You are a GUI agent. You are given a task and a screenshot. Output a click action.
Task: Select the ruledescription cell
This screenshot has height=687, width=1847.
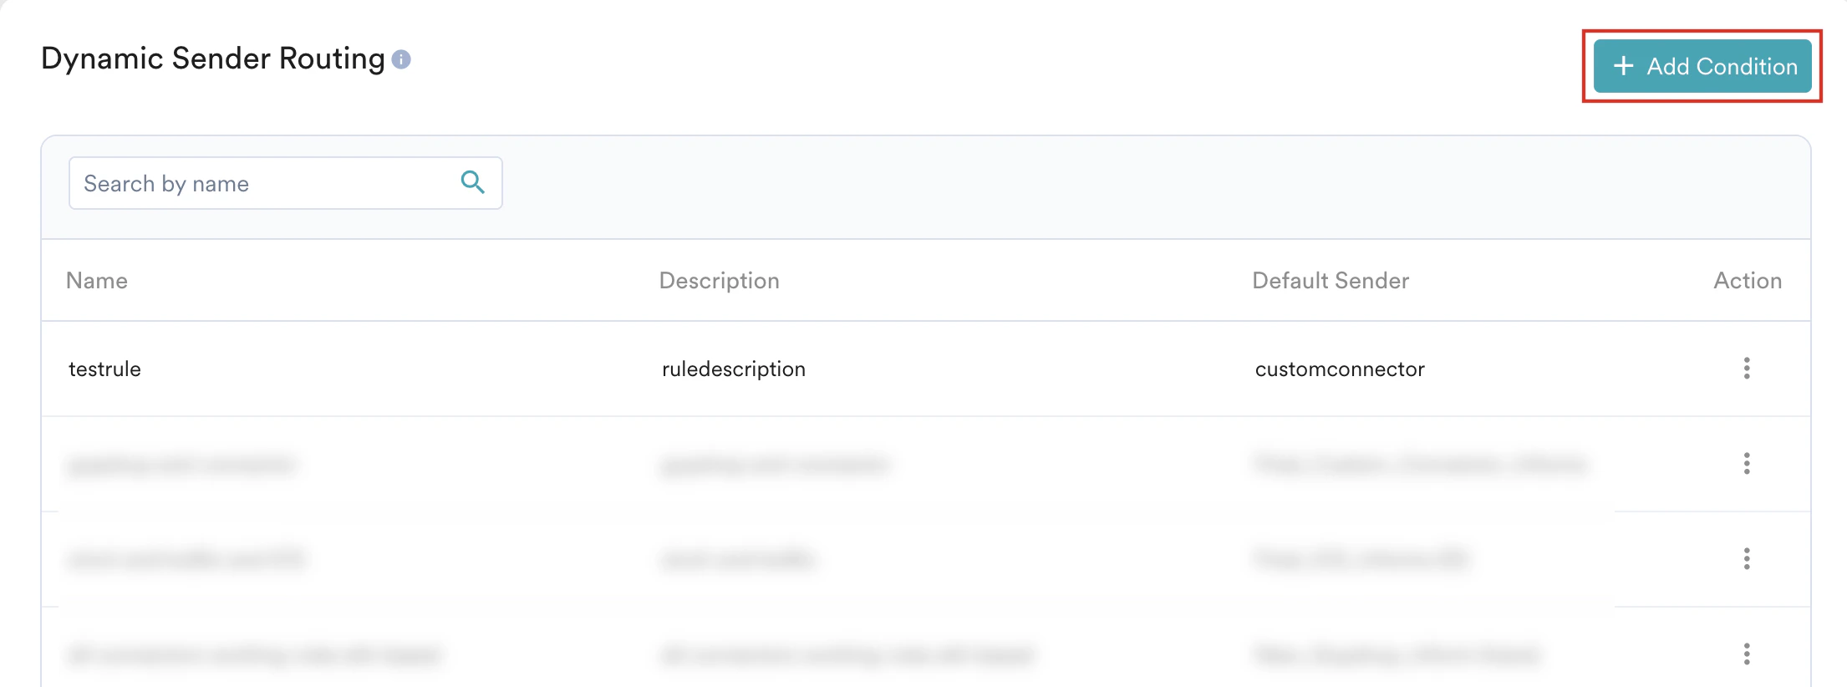click(732, 369)
